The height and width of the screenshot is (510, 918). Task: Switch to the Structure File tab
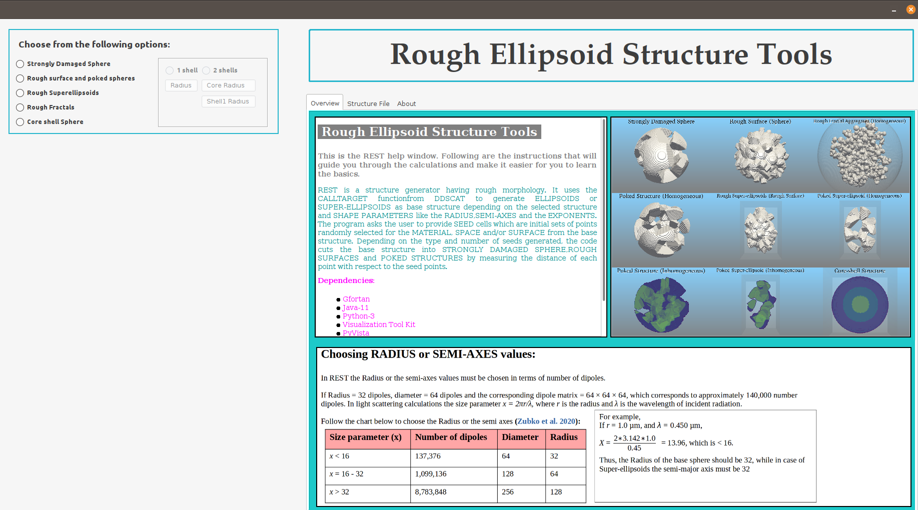pos(368,103)
